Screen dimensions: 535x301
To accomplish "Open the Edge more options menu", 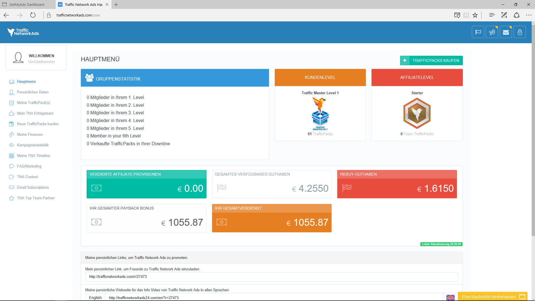I will tap(529, 15).
